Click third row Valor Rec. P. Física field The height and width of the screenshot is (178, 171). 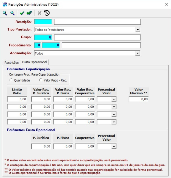tap(63, 114)
